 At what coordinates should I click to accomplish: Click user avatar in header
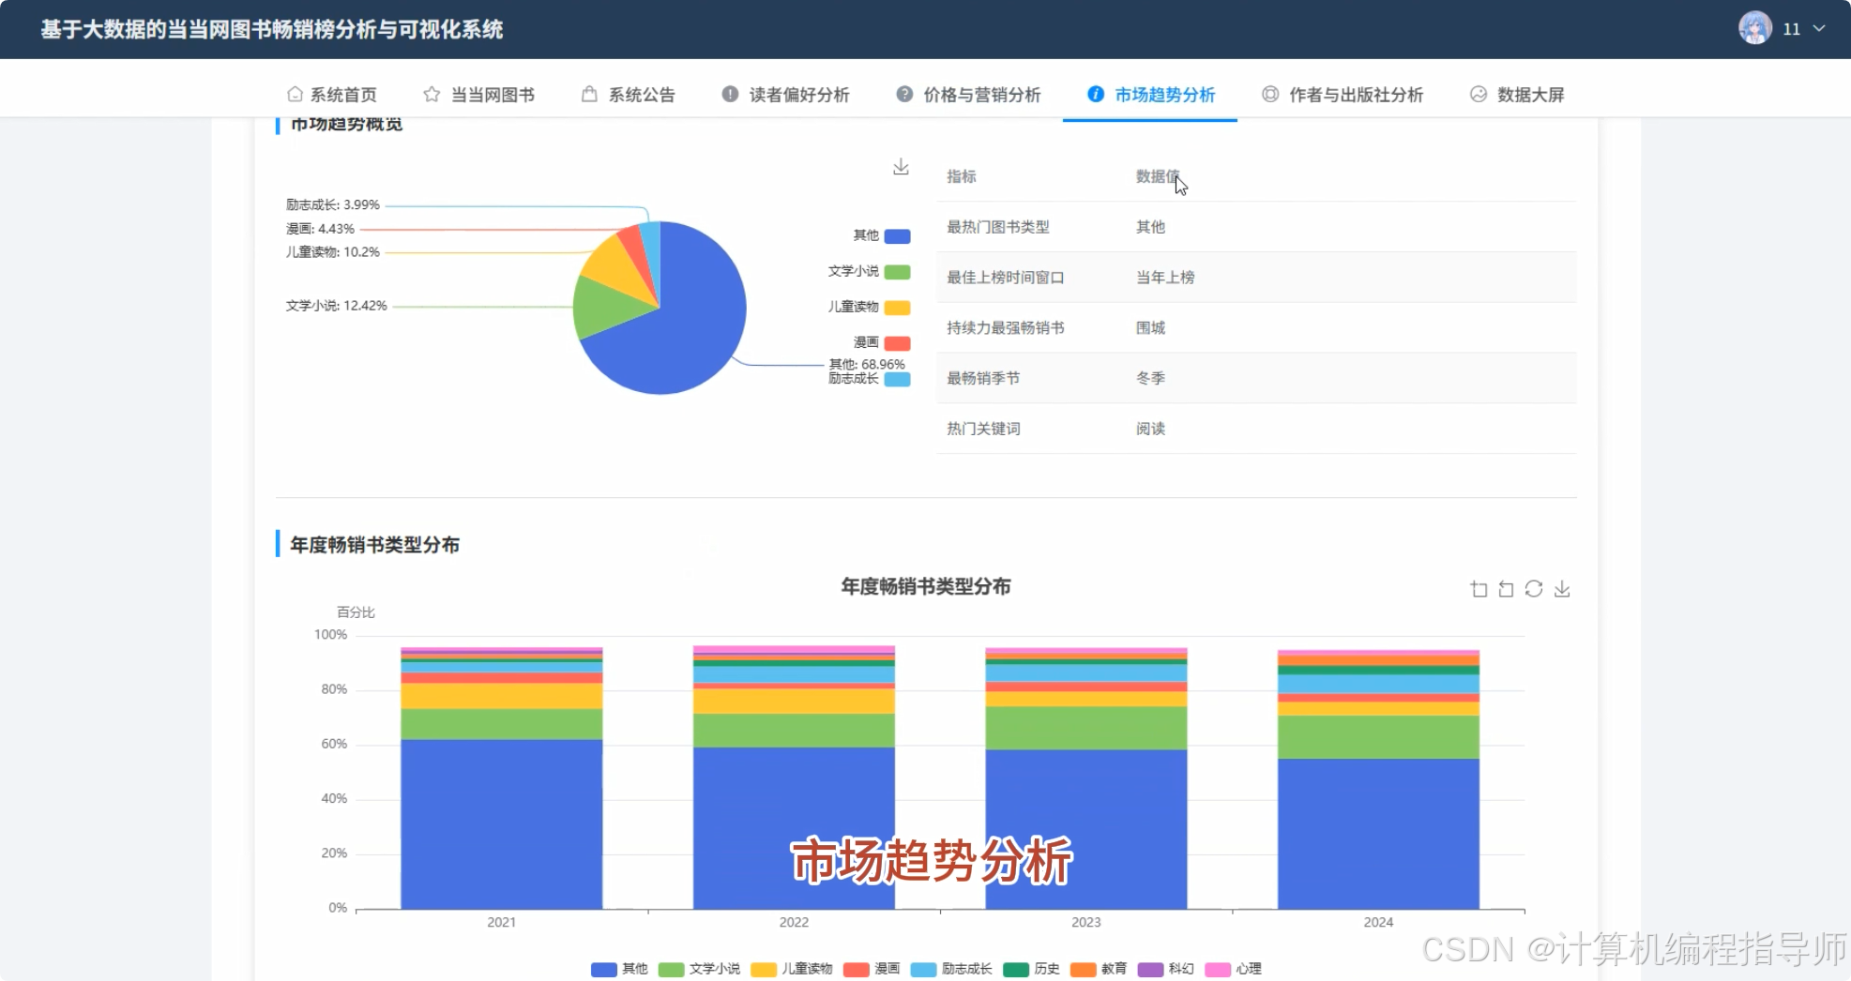(x=1754, y=28)
